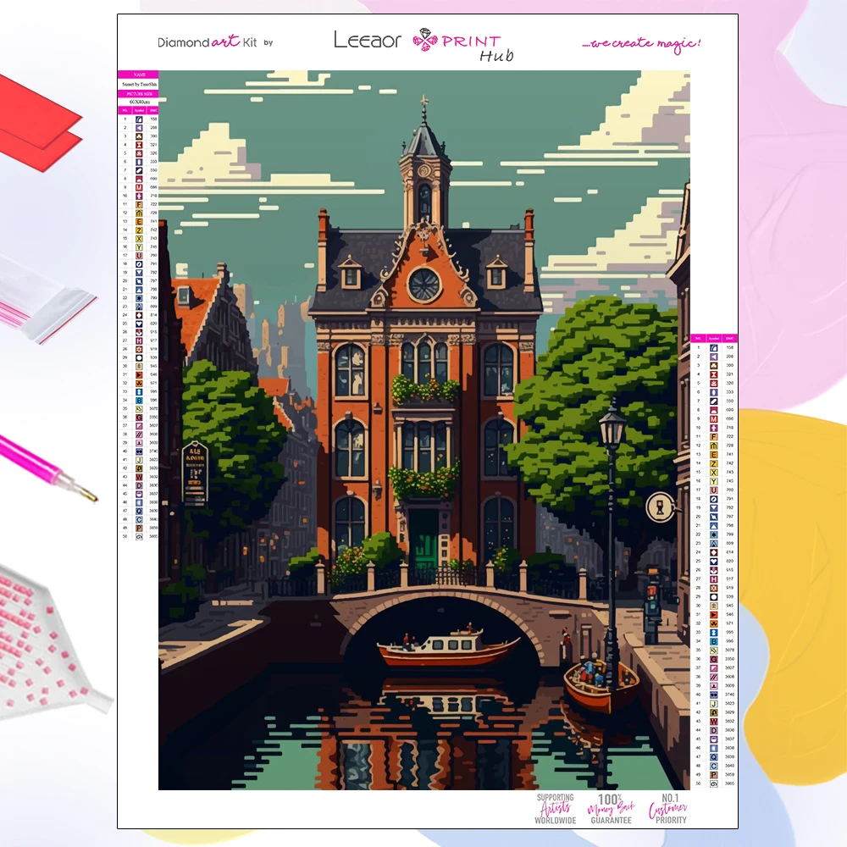Select the 'U' symbol in right legend row 17
Viewport: 847px width, 847px height.
pos(713,490)
